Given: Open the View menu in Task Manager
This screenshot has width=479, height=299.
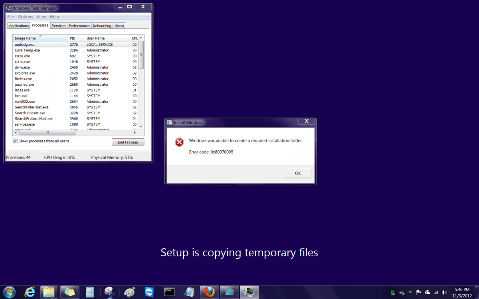Looking at the screenshot, I should 41,17.
